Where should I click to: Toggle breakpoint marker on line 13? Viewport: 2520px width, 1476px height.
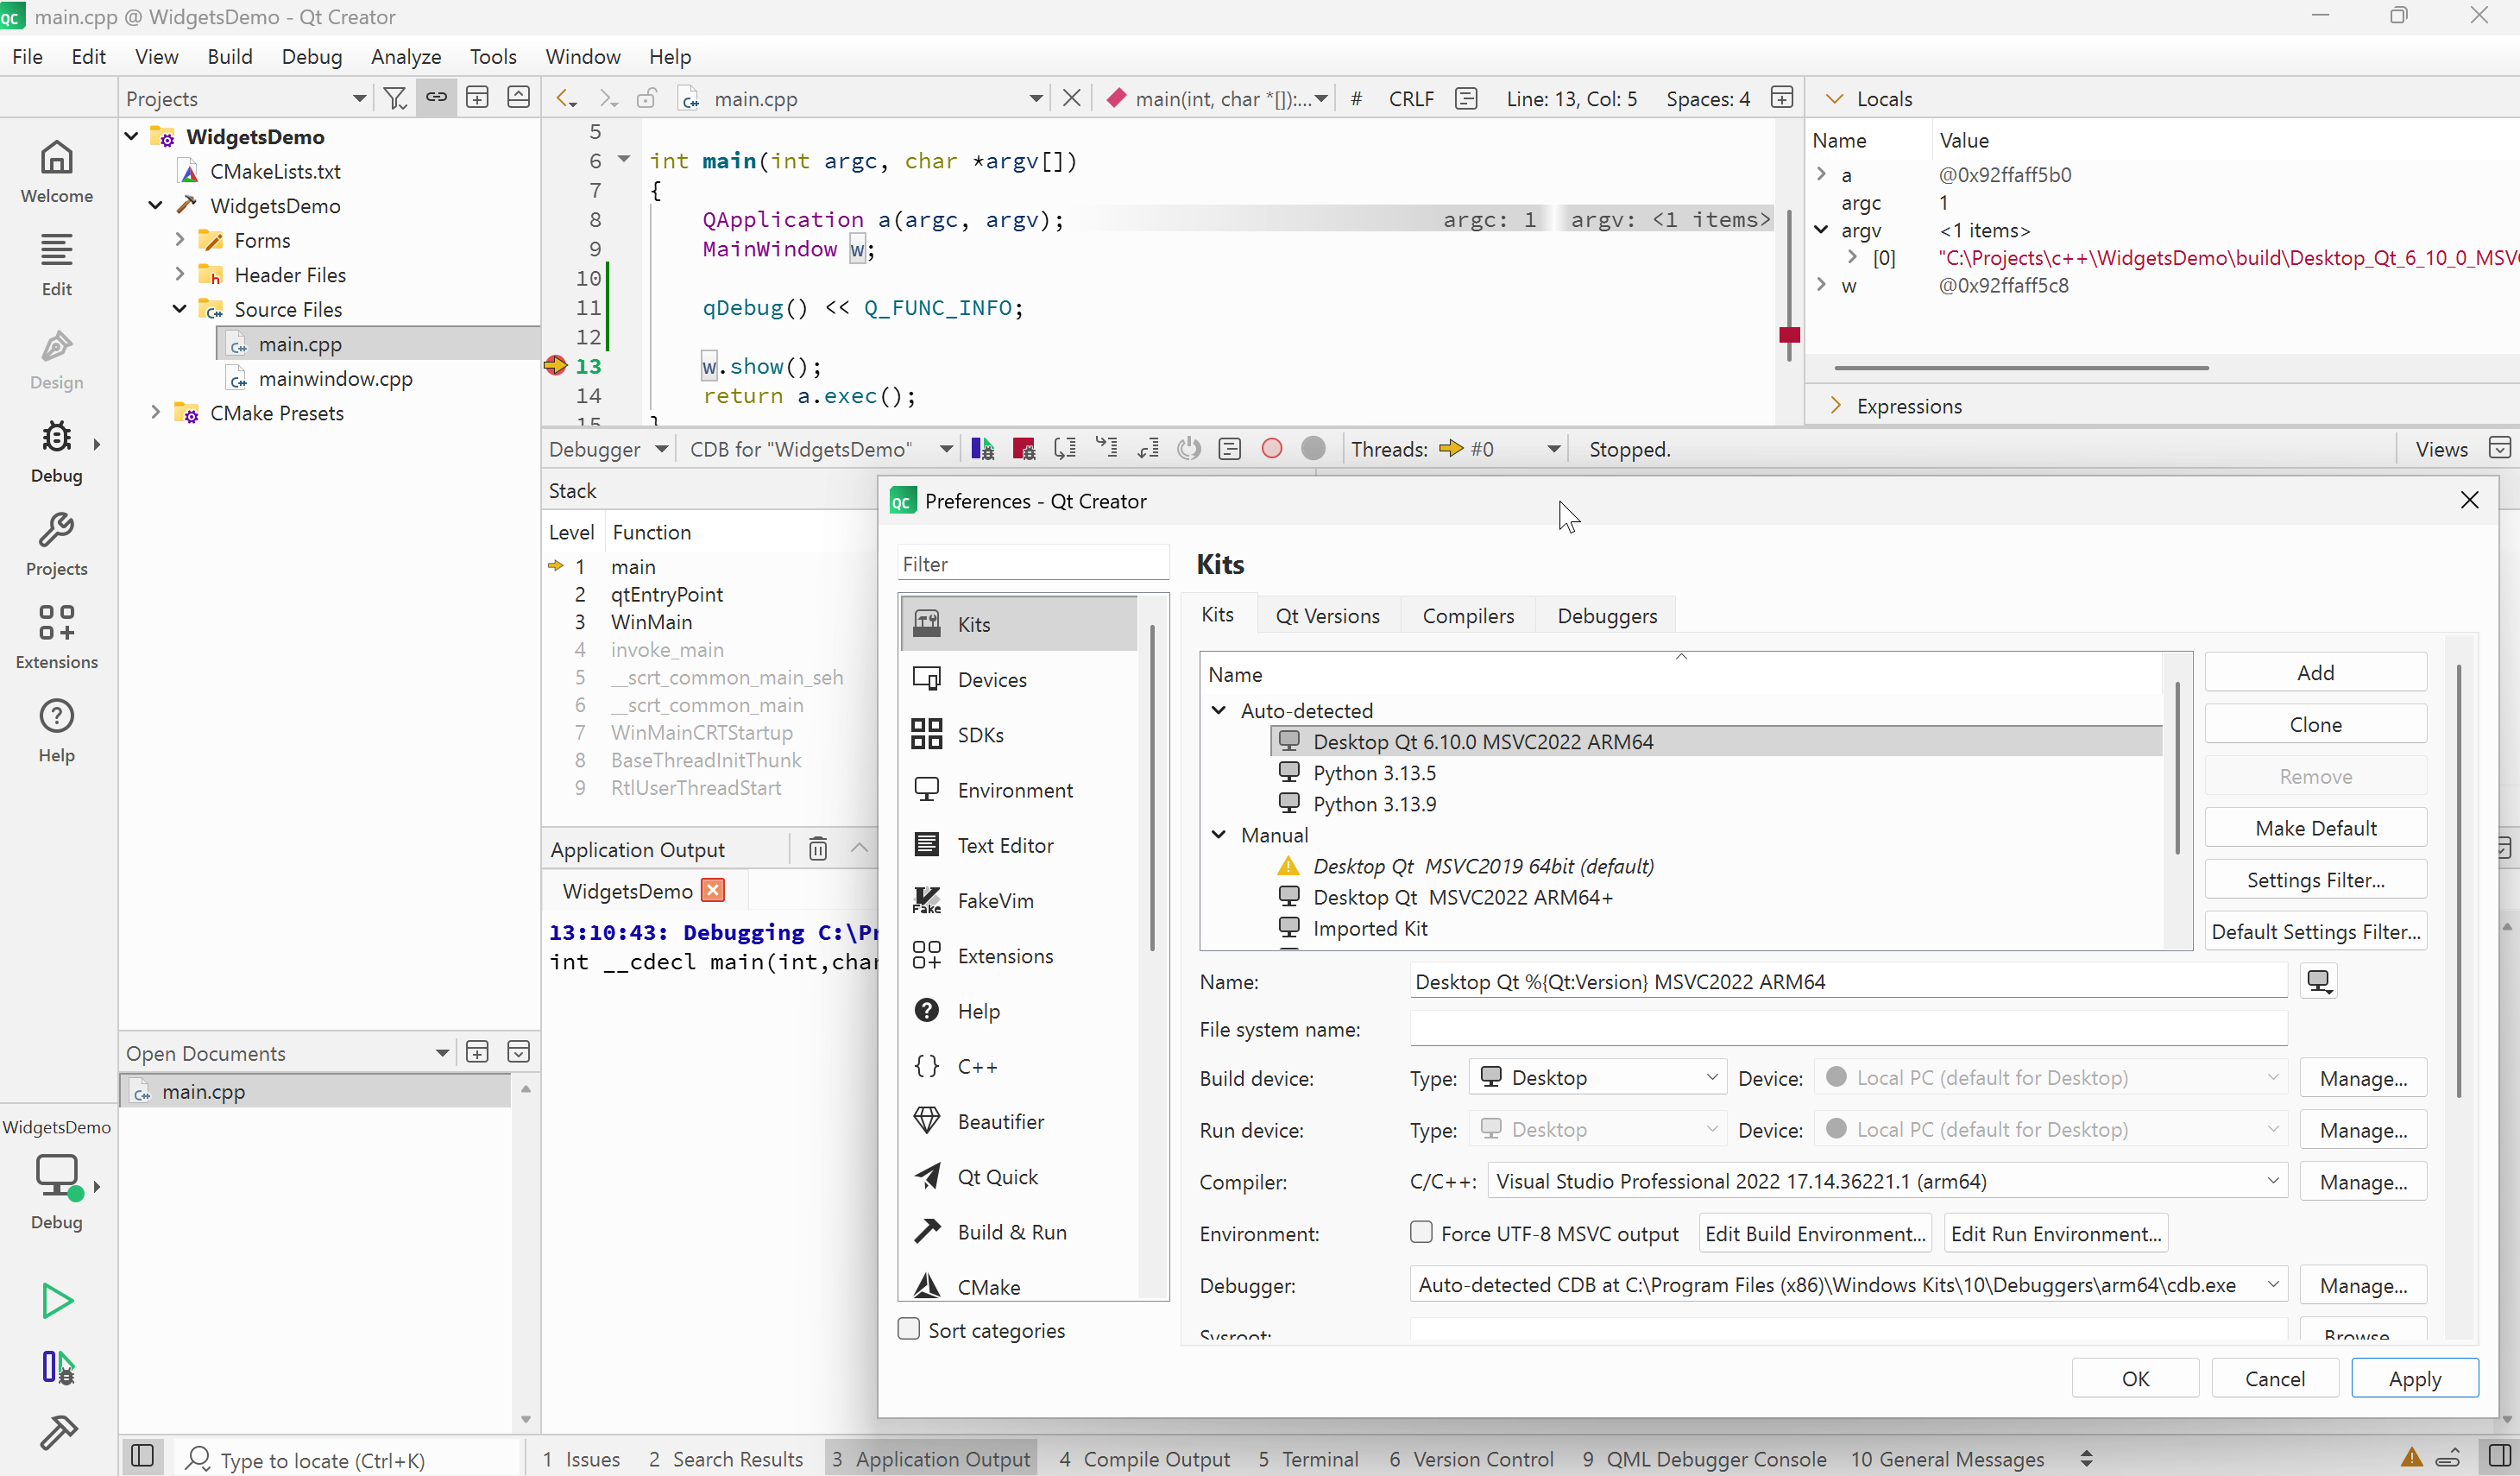click(x=556, y=366)
